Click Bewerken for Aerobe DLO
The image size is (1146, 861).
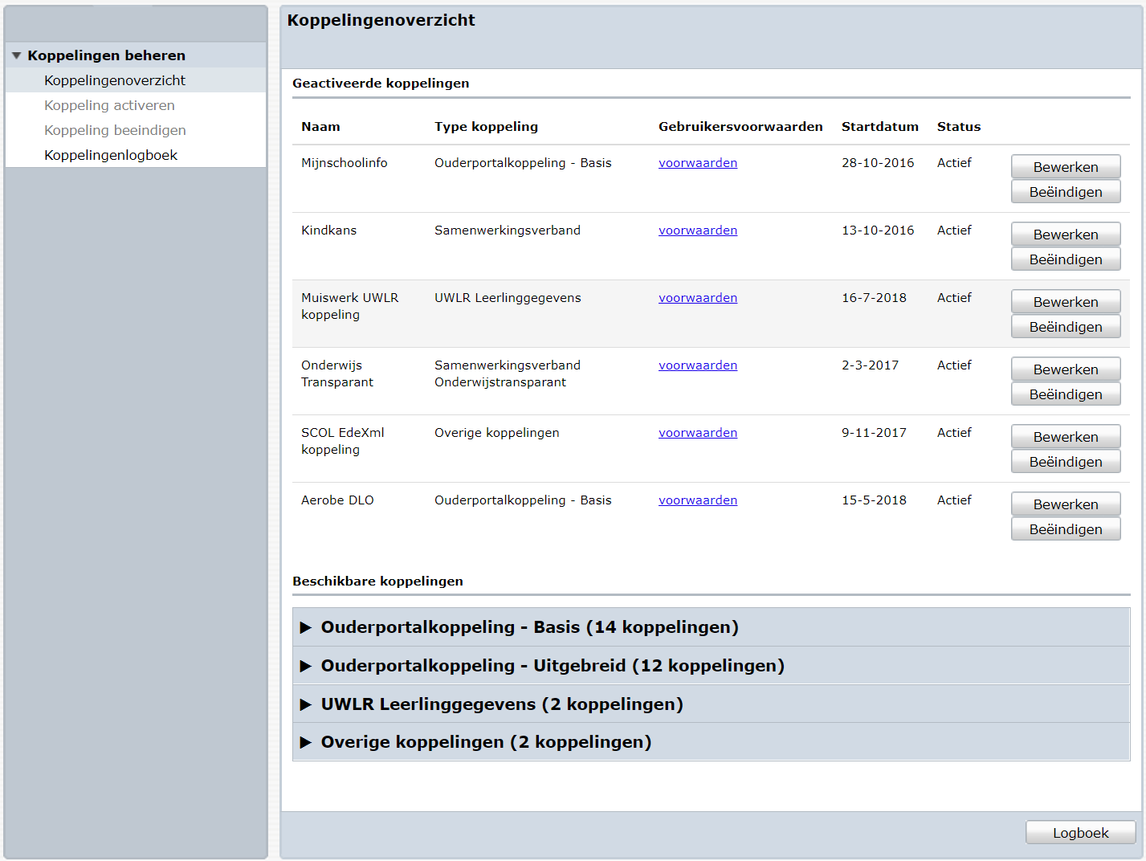point(1066,504)
